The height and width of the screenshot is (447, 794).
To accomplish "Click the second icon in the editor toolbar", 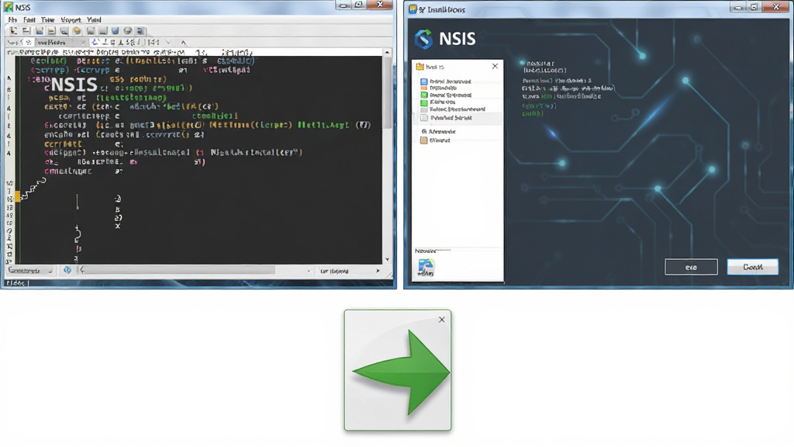I will (x=26, y=31).
